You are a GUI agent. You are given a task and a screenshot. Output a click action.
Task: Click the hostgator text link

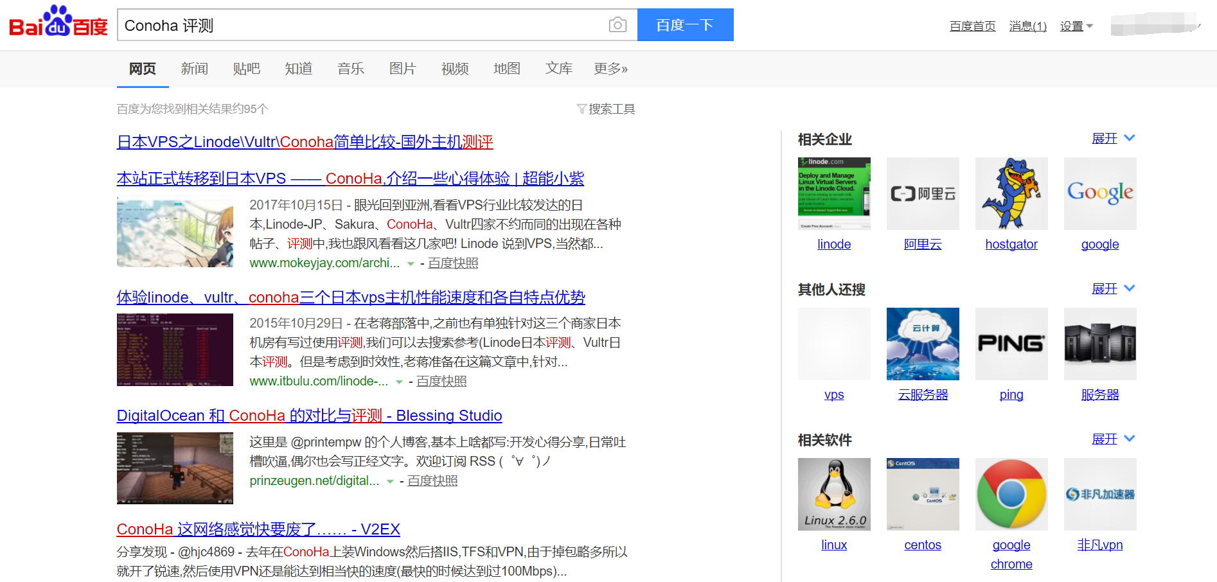pyautogui.click(x=1011, y=245)
